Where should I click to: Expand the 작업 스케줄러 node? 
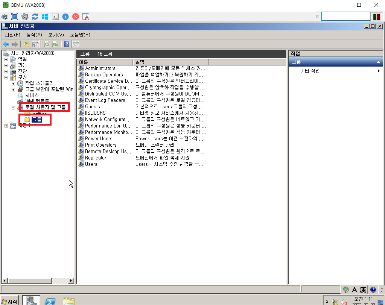(x=14, y=83)
